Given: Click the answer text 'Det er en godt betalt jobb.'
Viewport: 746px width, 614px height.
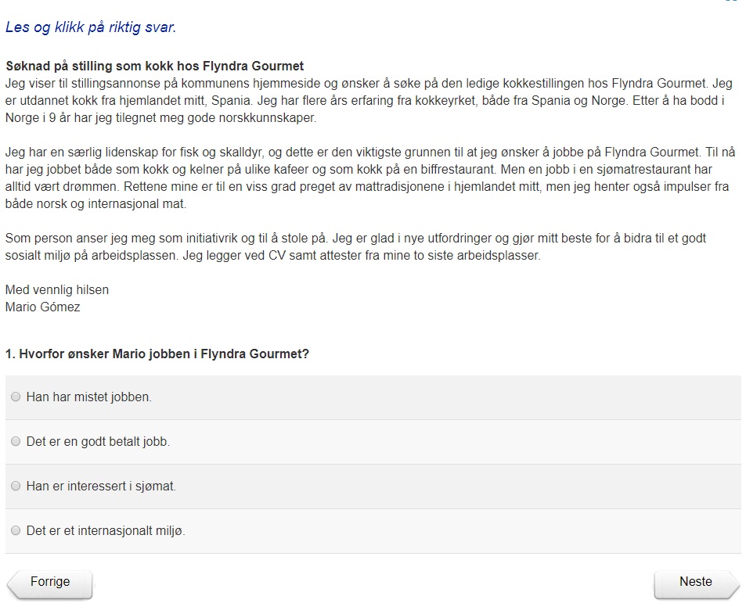Looking at the screenshot, I should [x=98, y=442].
